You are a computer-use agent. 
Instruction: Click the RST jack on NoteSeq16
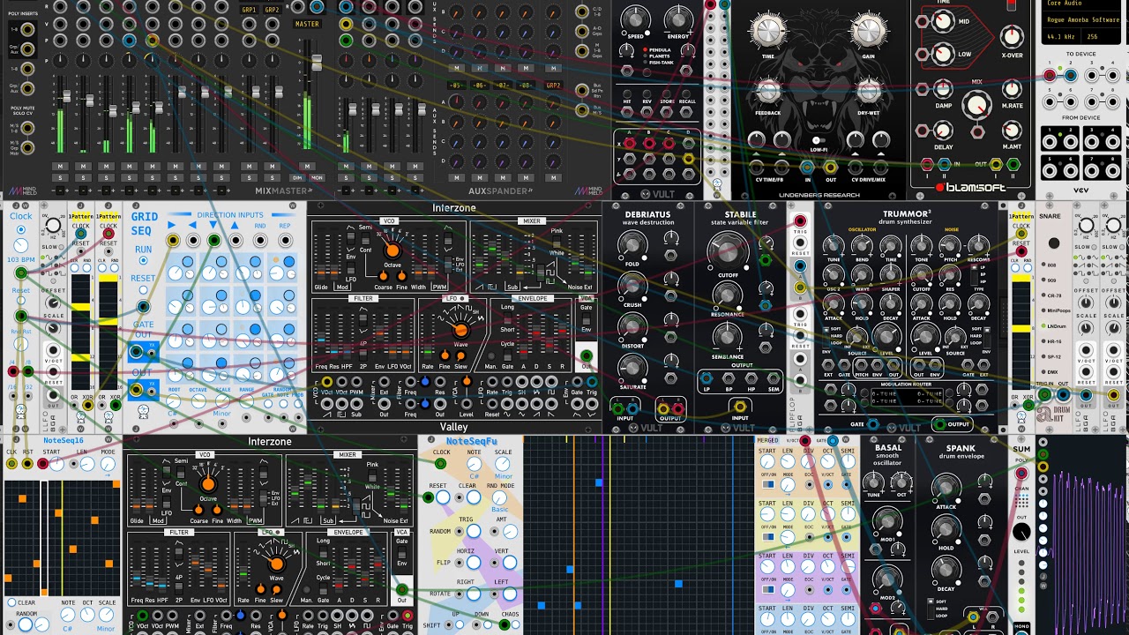click(28, 463)
